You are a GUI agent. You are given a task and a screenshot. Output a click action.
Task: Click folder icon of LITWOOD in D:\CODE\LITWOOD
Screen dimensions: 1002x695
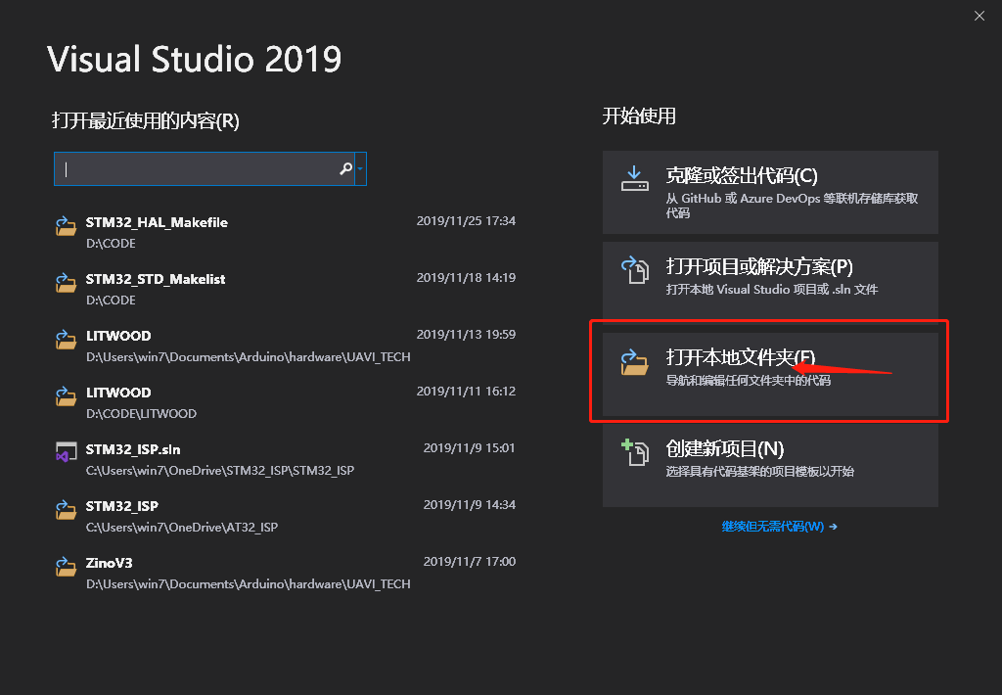tap(66, 396)
